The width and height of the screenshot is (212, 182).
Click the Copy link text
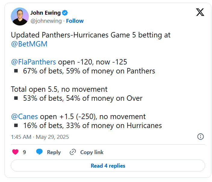92,152
